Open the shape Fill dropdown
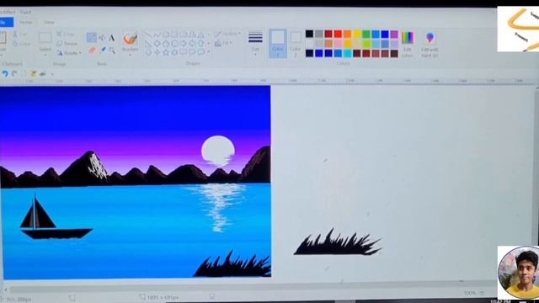Viewport: 539px width, 303px height. (x=223, y=43)
